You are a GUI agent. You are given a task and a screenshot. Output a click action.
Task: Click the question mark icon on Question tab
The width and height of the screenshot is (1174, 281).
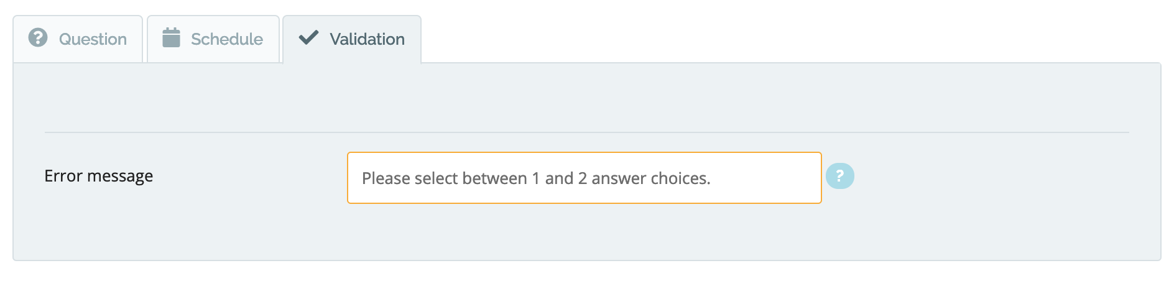[38, 38]
